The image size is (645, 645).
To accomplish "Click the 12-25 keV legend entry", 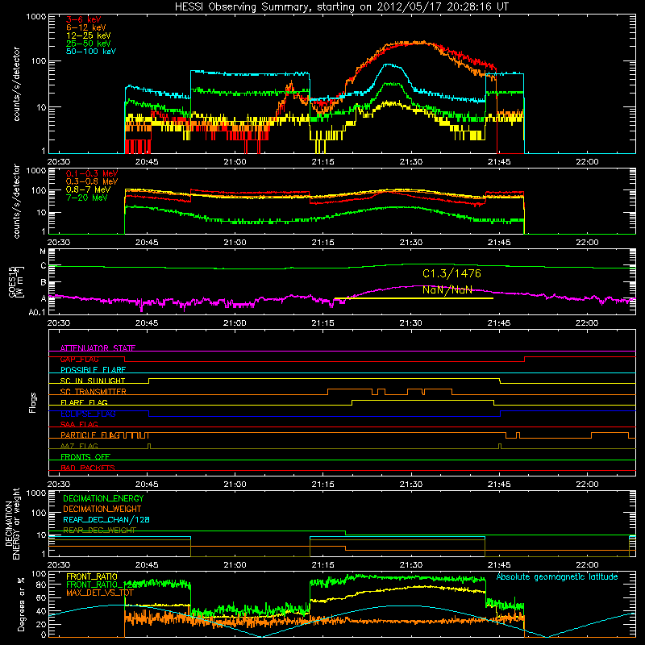I will click(89, 35).
